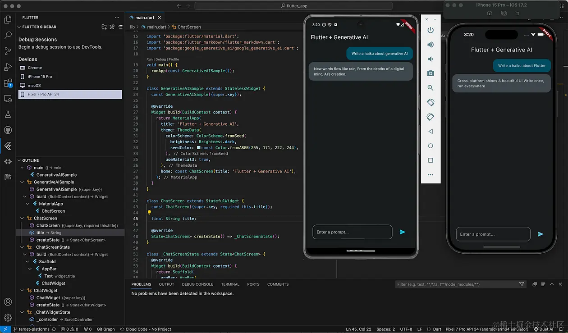
Task: Select the macOS device
Action: (70, 85)
